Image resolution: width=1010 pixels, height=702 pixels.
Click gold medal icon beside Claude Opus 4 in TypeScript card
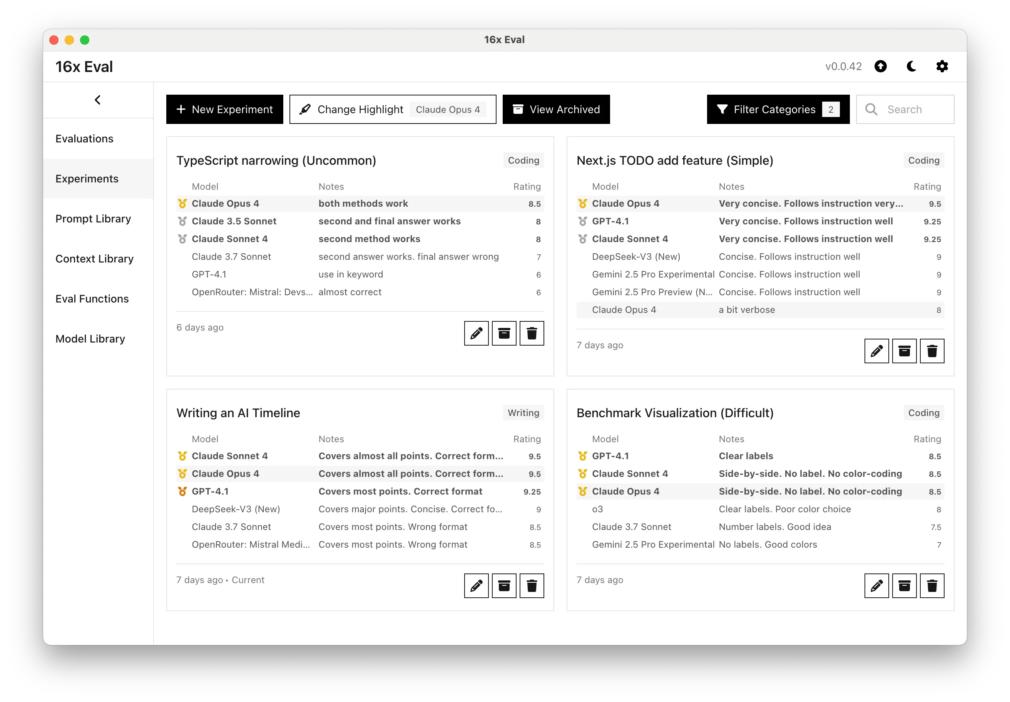182,204
